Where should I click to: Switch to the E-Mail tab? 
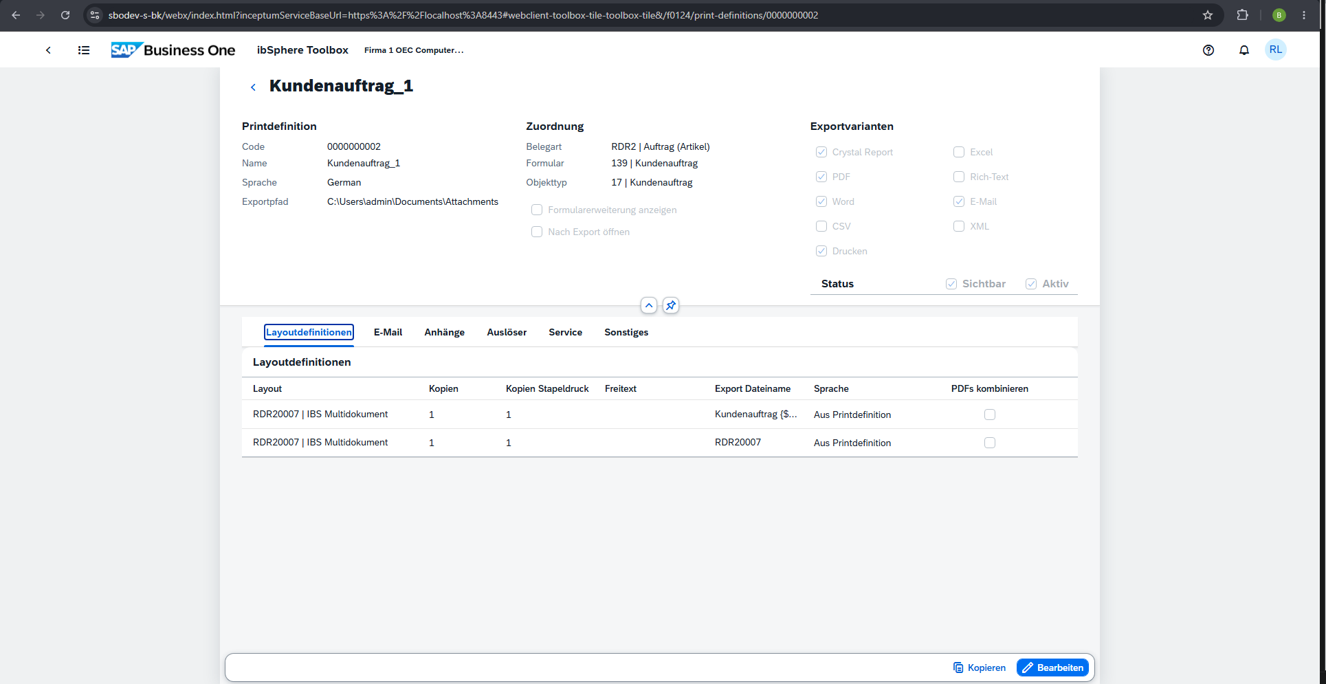pos(388,332)
